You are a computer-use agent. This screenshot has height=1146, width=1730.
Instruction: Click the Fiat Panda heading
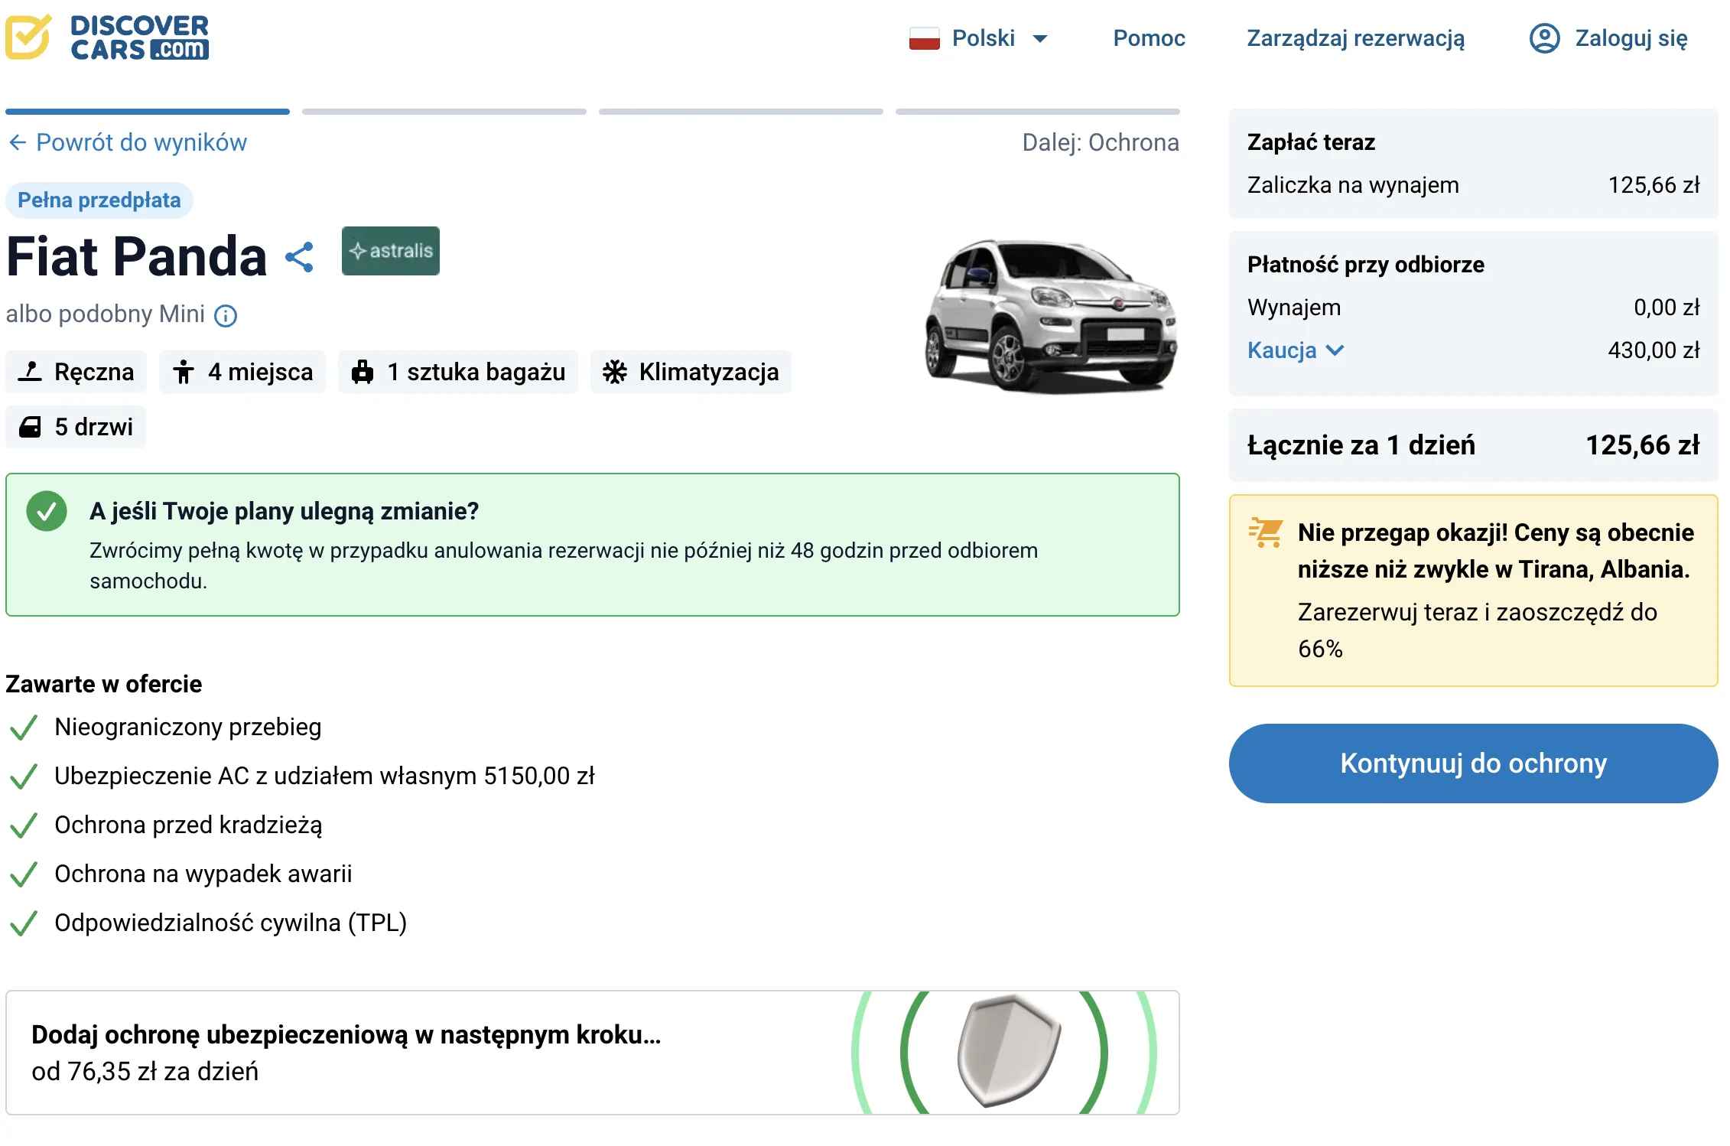pyautogui.click(x=137, y=256)
